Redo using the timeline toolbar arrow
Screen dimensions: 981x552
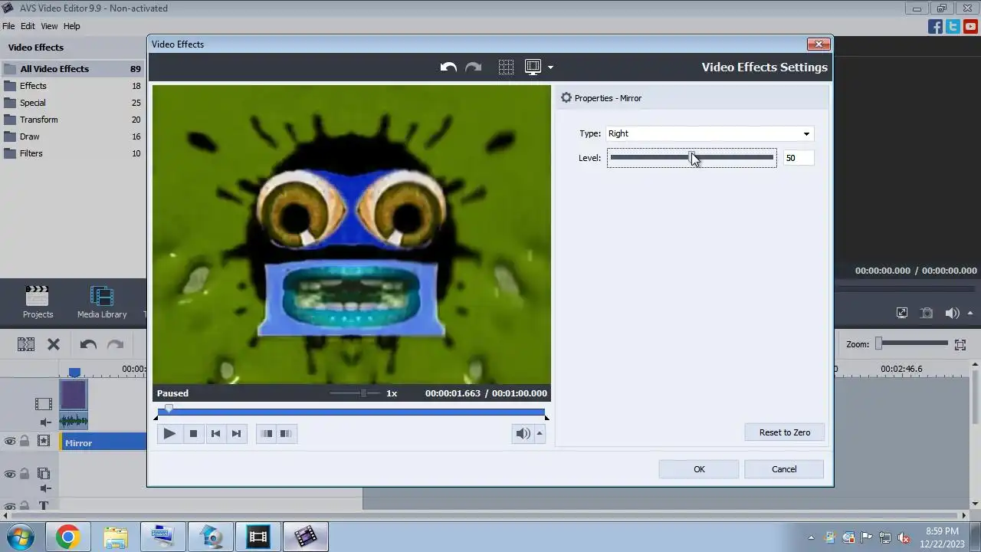115,344
